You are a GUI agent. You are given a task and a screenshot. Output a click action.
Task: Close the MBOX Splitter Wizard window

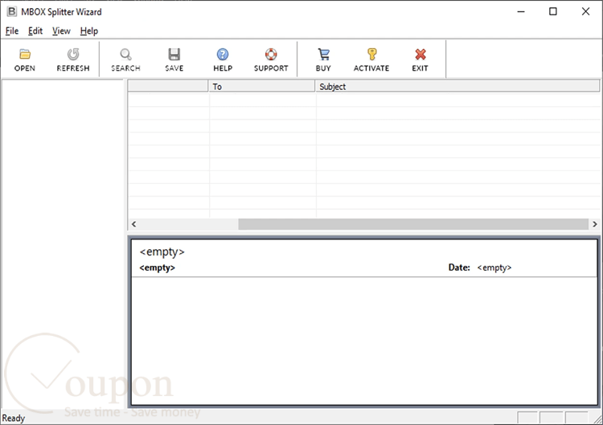pyautogui.click(x=585, y=11)
